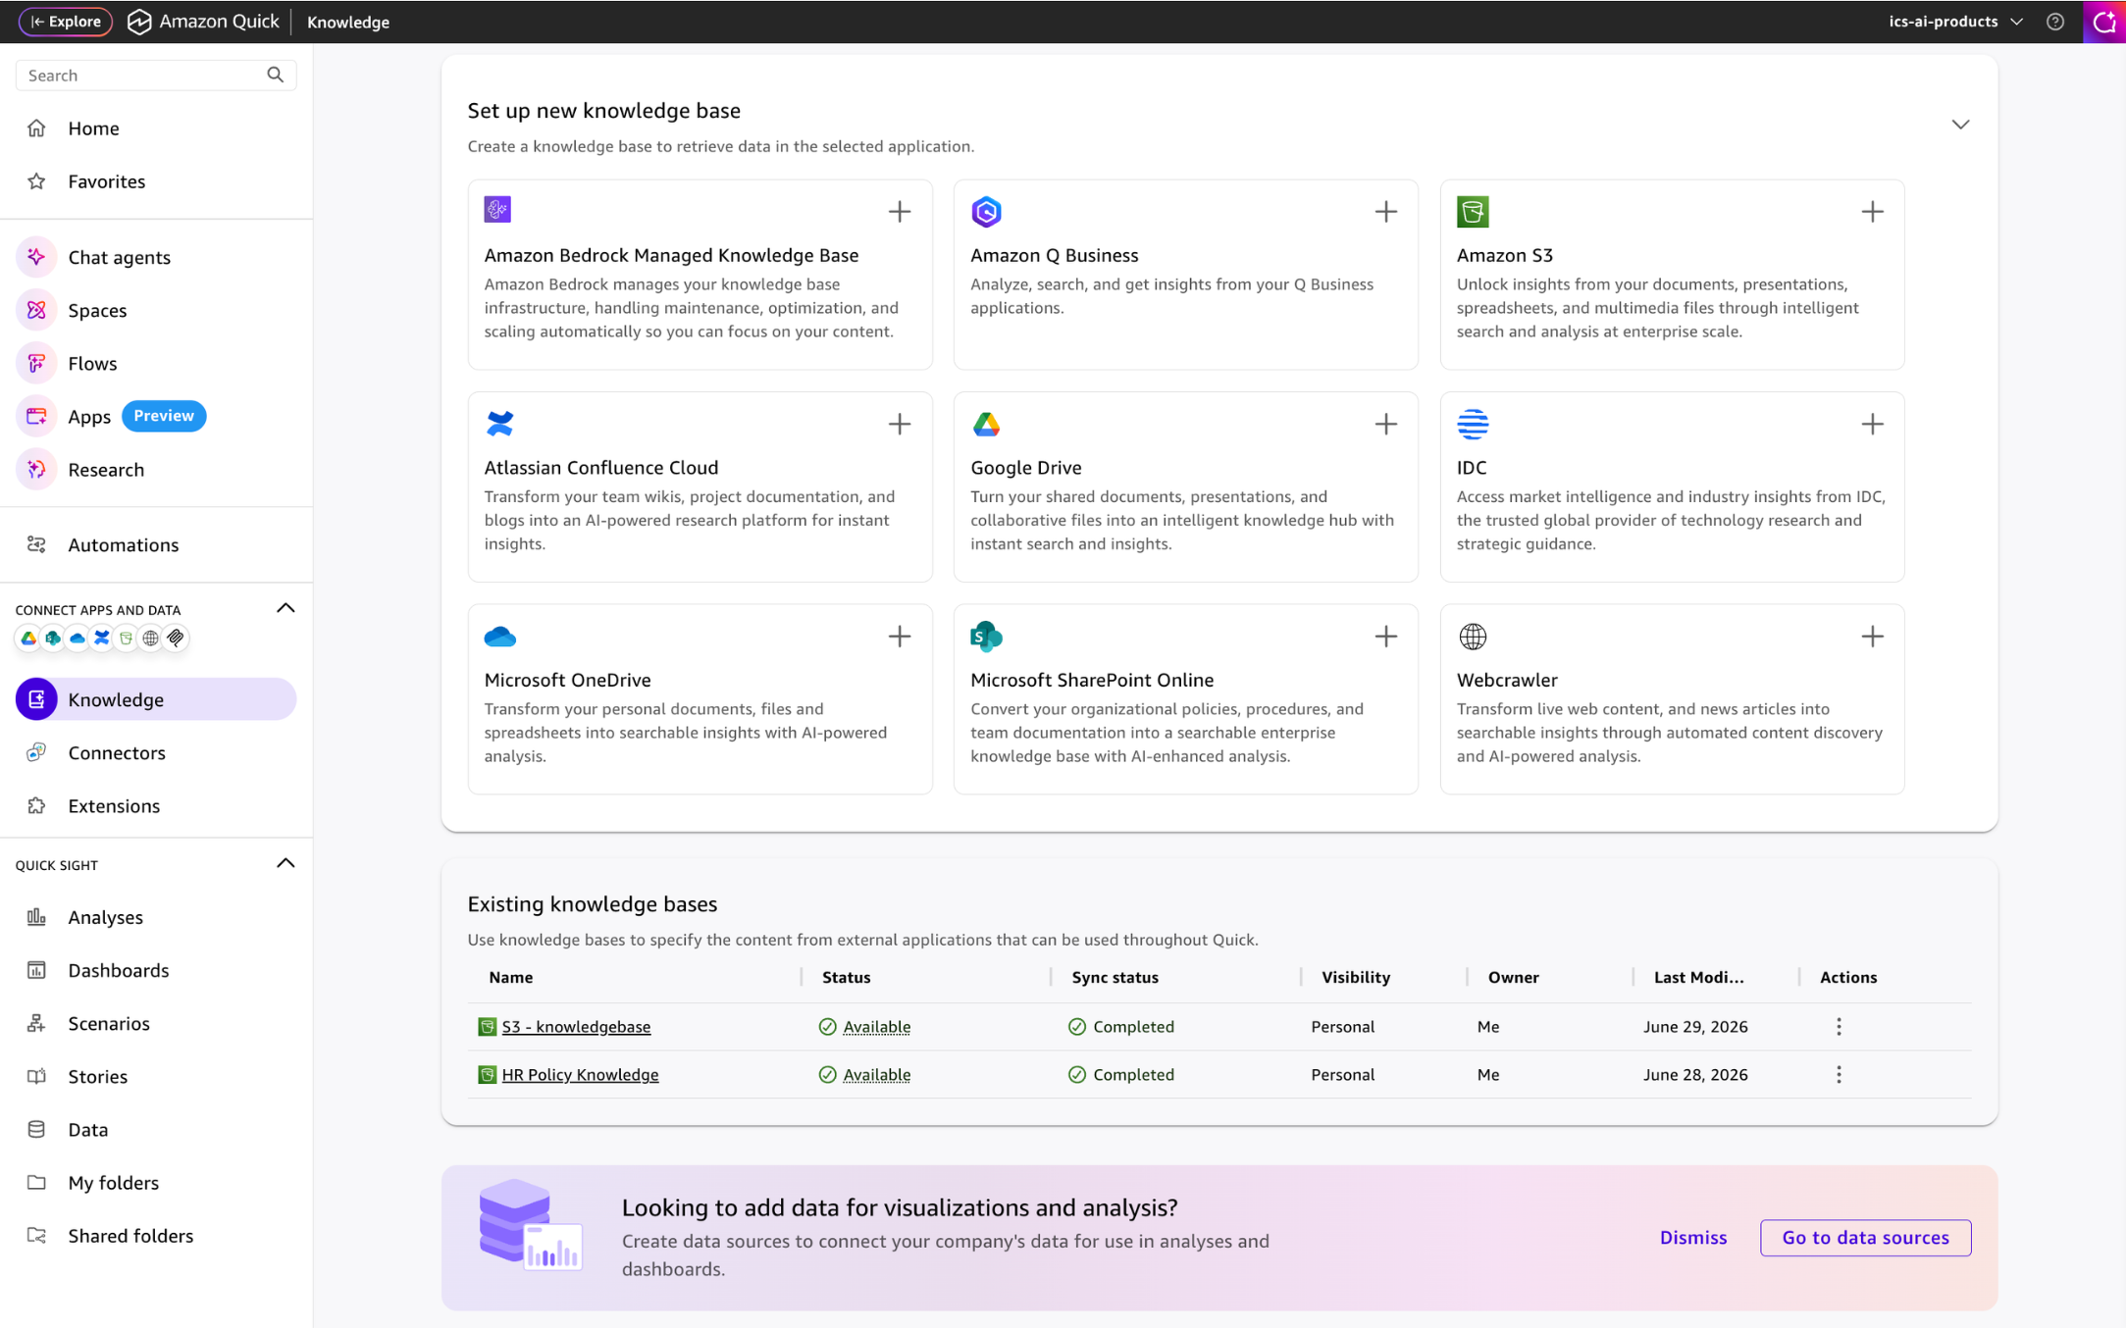Screen dimensions: 2126x1330
Task: Collapse the Quick Sight sidebar section
Action: [285, 863]
